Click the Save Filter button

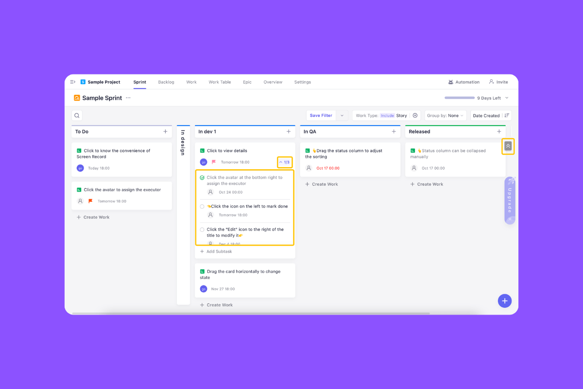(x=321, y=115)
